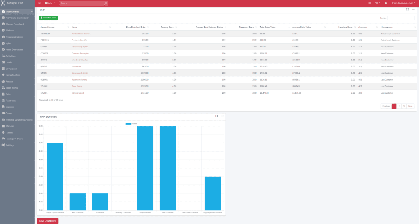
Task: Click the Previous pagination button
Action: [x=386, y=106]
